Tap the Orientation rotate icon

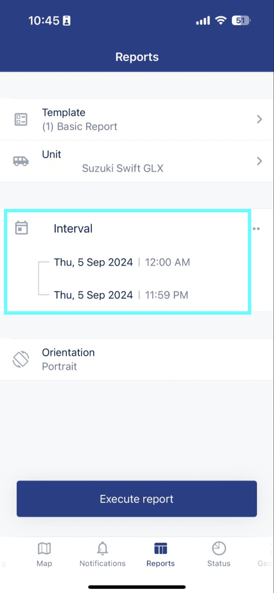tap(21, 359)
